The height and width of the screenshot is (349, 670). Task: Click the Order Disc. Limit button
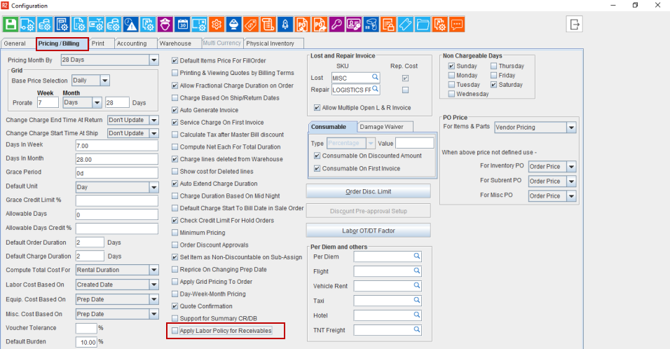368,192
